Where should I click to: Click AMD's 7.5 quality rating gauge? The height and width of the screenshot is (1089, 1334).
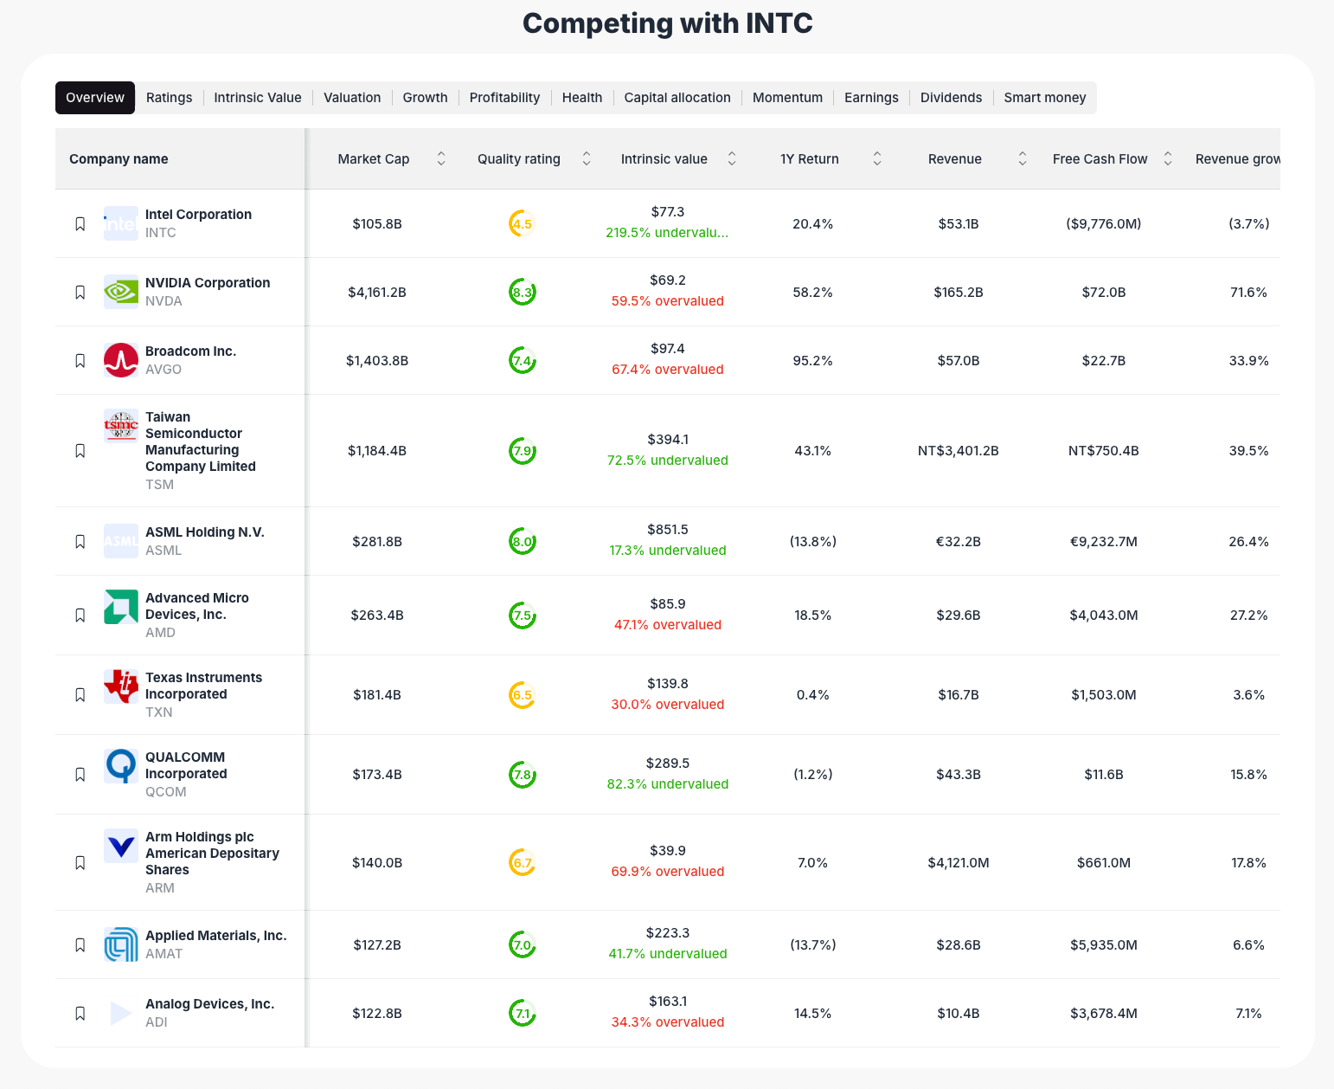click(523, 615)
